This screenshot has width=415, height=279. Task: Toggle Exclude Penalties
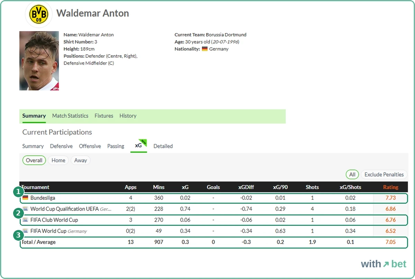point(384,174)
